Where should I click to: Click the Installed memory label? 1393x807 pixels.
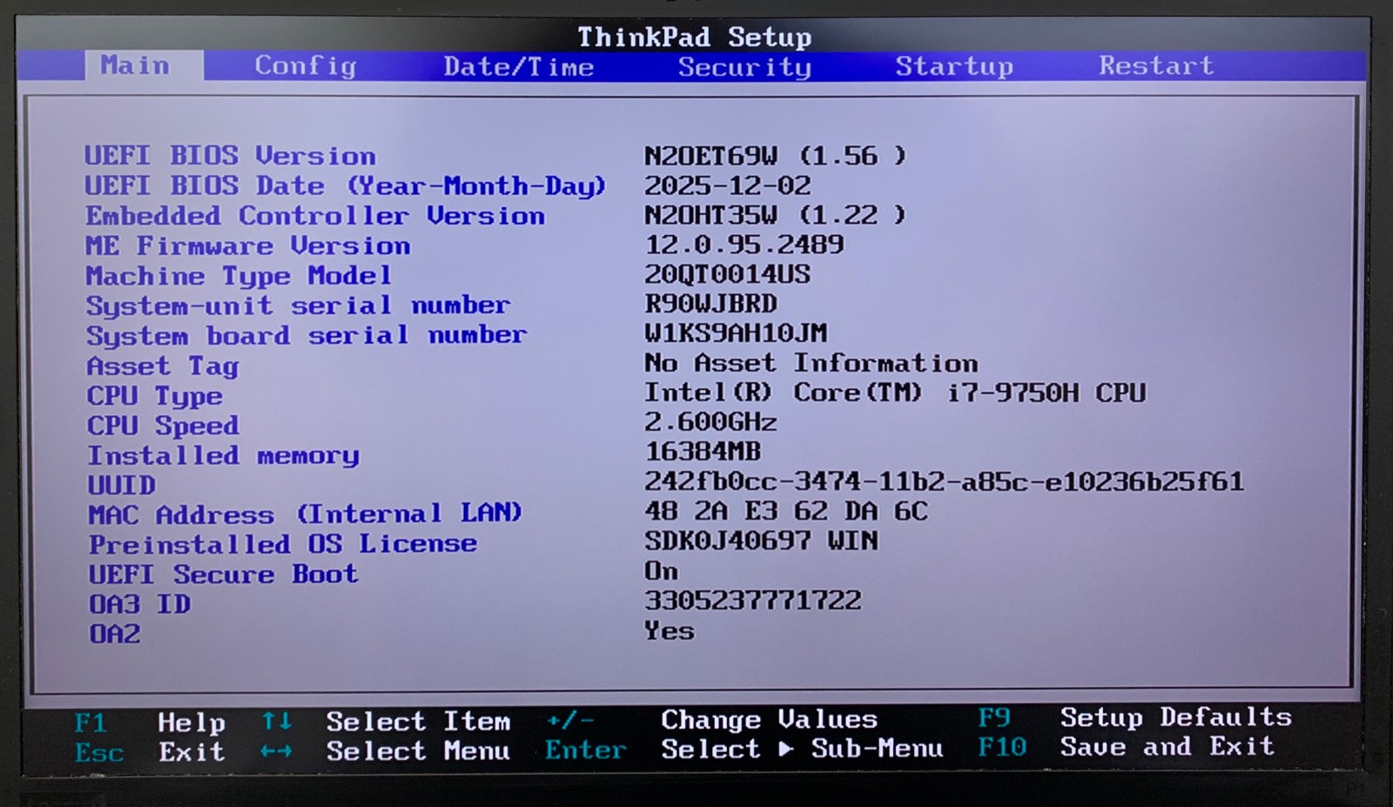[x=224, y=456]
